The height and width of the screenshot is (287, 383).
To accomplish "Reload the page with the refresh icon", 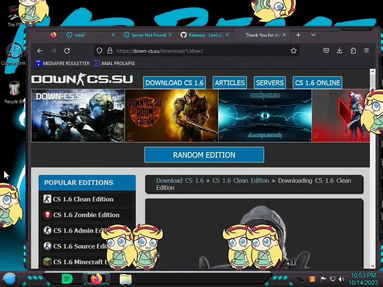I will tap(67, 51).
